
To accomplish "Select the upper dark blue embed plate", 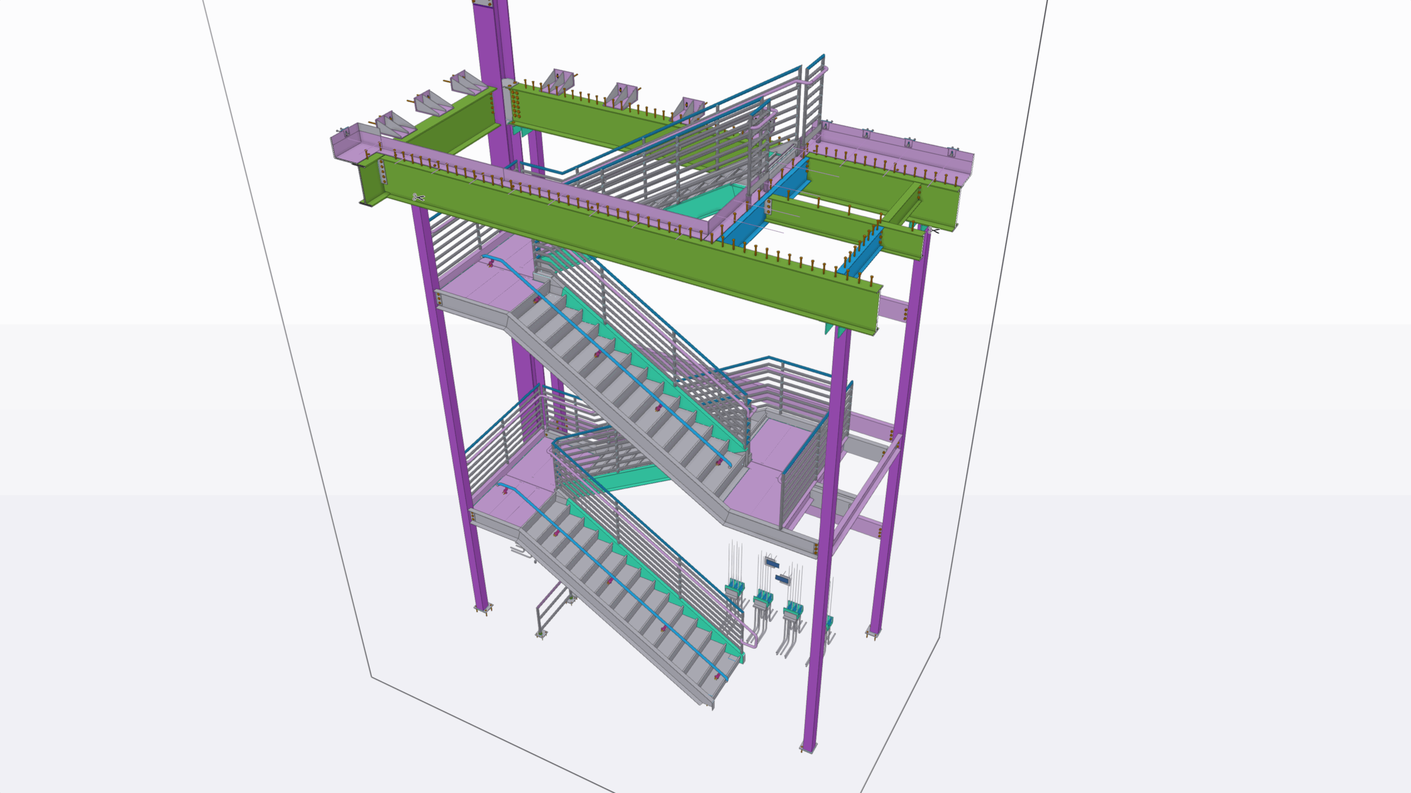I will coord(772,563).
